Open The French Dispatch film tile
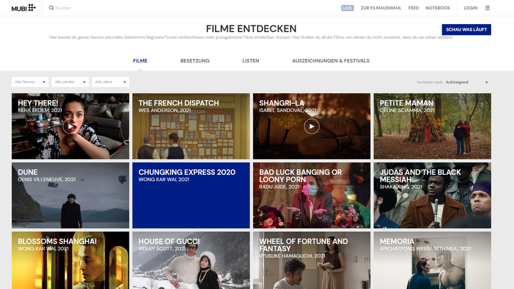514x289 pixels. (191, 126)
